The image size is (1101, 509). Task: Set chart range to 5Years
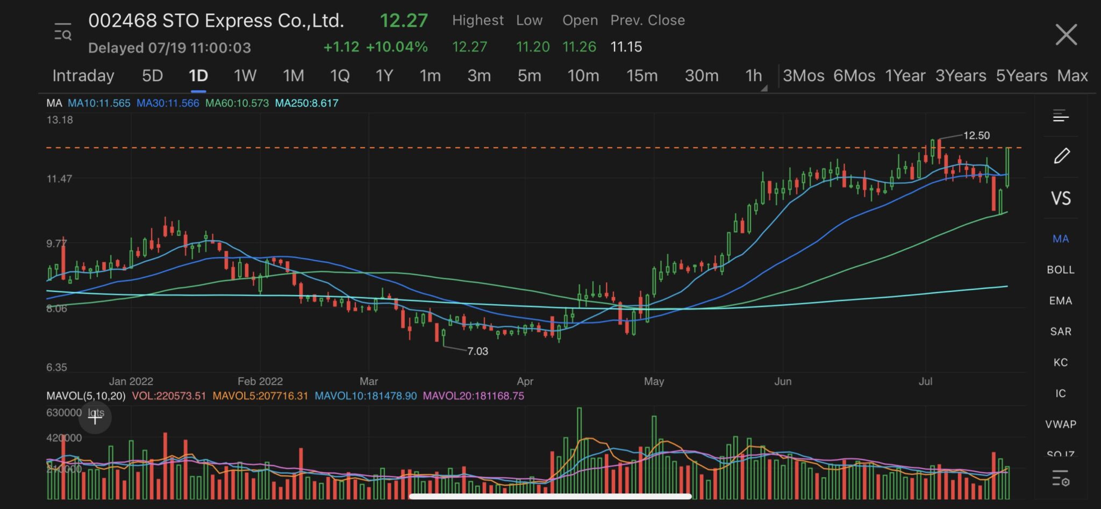click(x=1021, y=76)
